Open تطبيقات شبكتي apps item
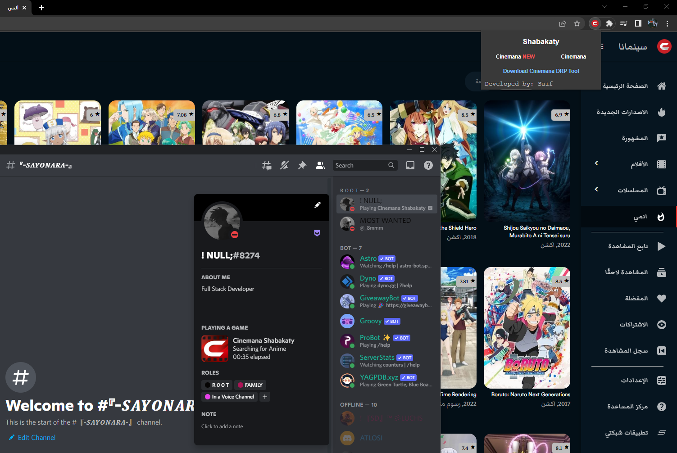This screenshot has width=677, height=453. click(629, 433)
